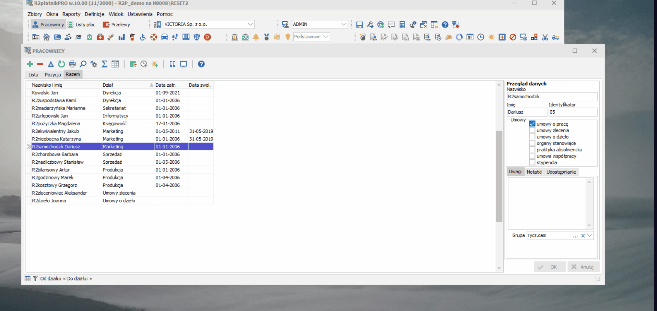Delete employee using red minus icon
Image resolution: width=657 pixels, height=311 pixels.
click(x=40, y=64)
